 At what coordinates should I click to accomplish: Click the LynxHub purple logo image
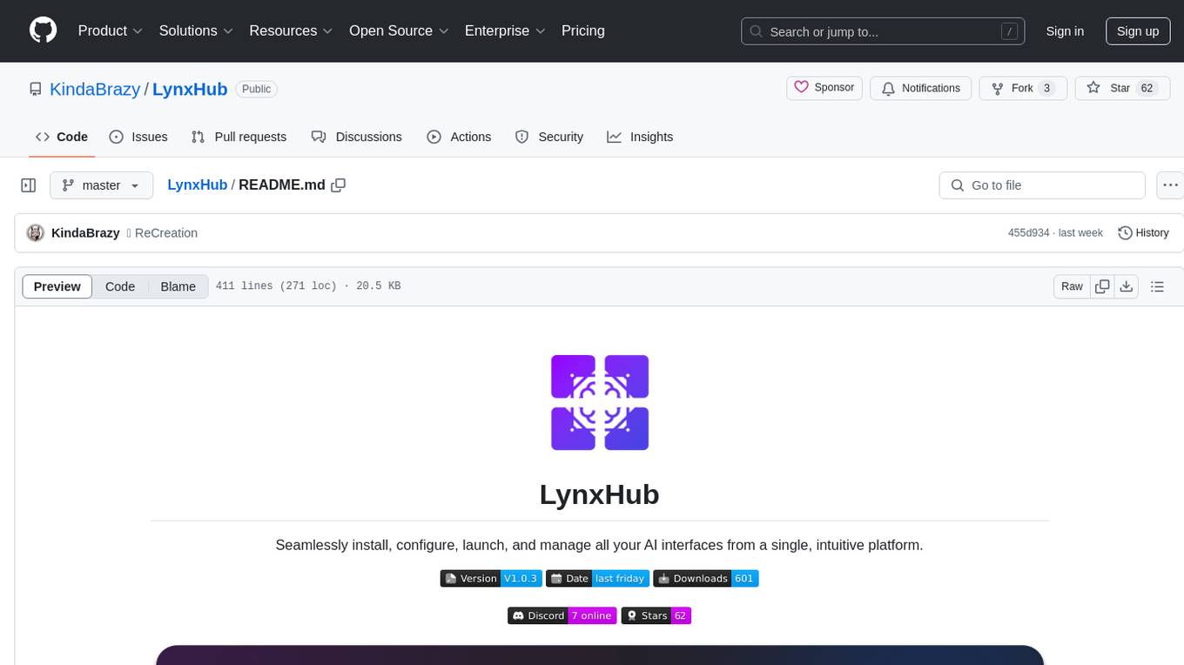600,402
